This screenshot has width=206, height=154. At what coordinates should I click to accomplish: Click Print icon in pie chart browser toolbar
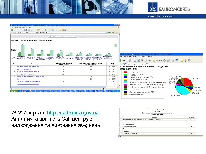(x=173, y=60)
